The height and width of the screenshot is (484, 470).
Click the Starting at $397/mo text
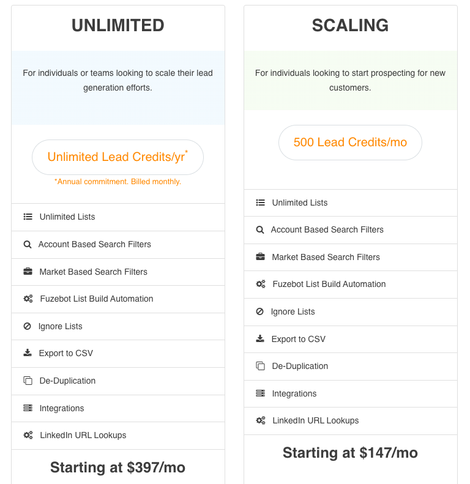coord(117,467)
